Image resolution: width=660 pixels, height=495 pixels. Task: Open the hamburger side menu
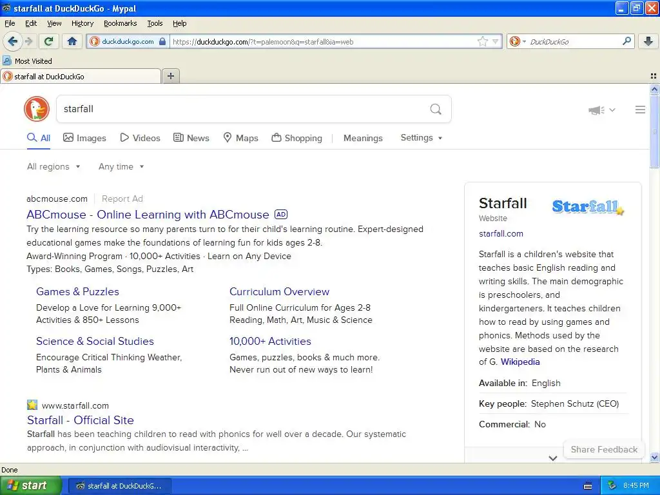pyautogui.click(x=640, y=110)
